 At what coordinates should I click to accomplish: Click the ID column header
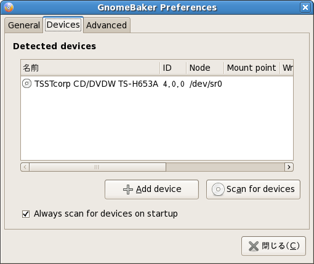tap(173, 68)
